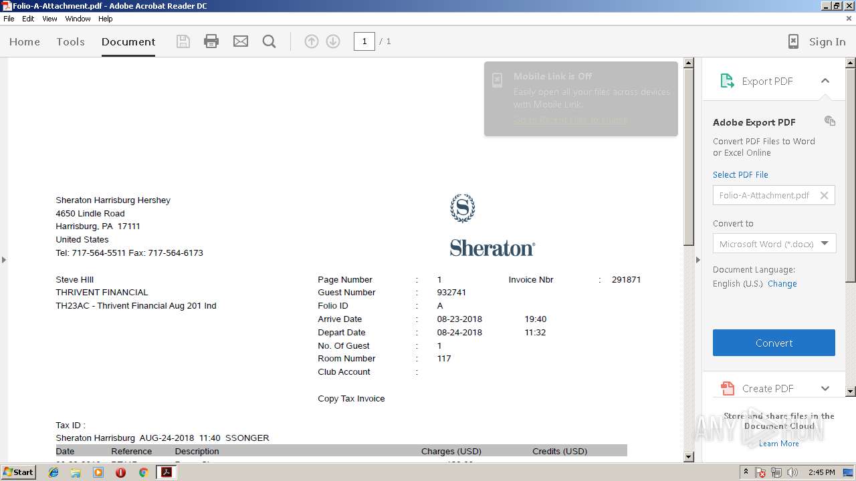Viewport: 856px width, 481px height.
Task: Click Change document language link
Action: click(782, 283)
